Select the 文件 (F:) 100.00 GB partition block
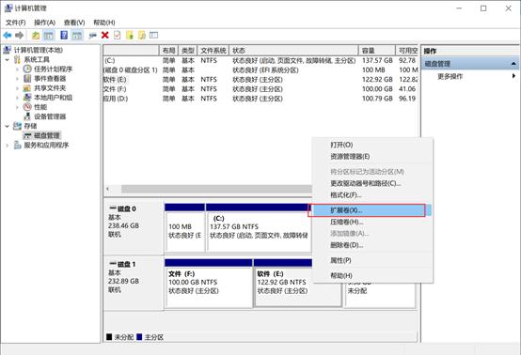521x355 pixels. [x=209, y=283]
